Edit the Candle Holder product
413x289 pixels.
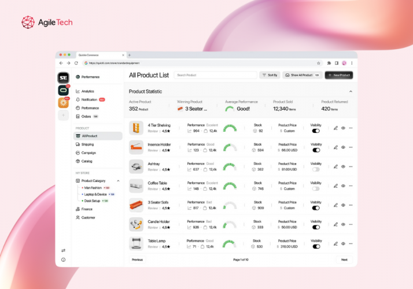coord(335,224)
